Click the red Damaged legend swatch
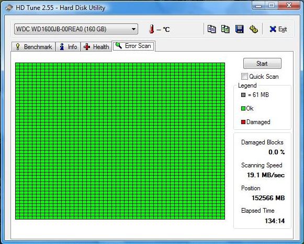 [243, 122]
